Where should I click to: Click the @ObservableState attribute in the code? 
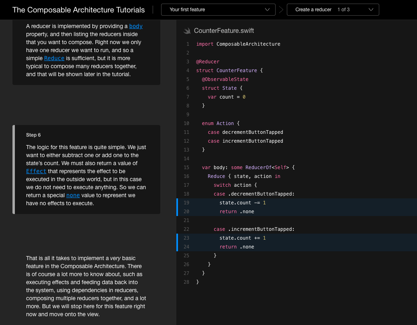[225, 79]
